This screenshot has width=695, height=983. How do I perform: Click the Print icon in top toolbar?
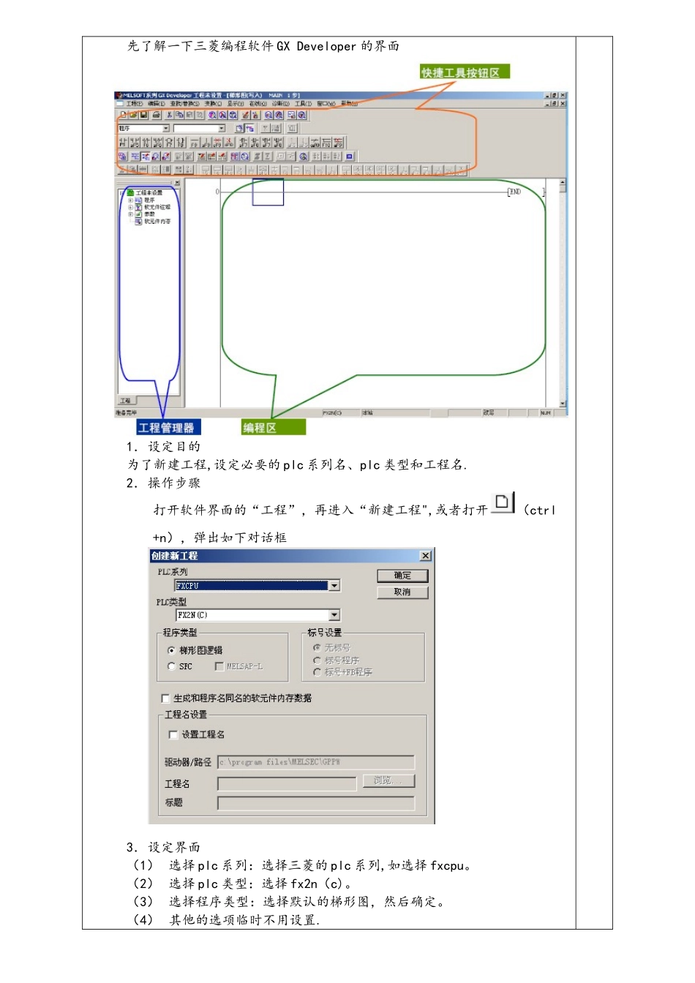pyautogui.click(x=157, y=115)
